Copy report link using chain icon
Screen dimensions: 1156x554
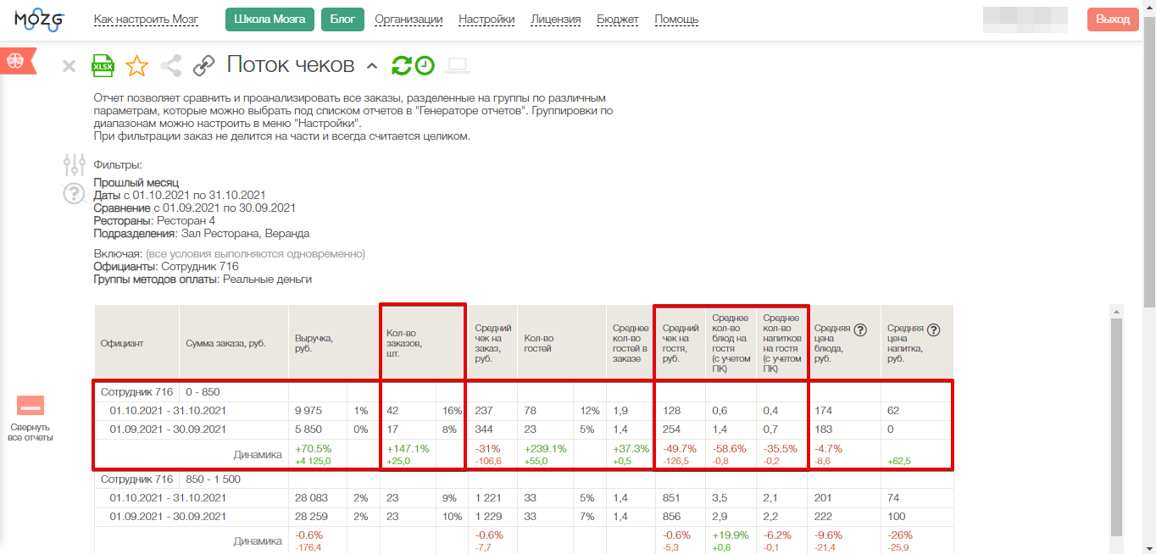point(203,65)
